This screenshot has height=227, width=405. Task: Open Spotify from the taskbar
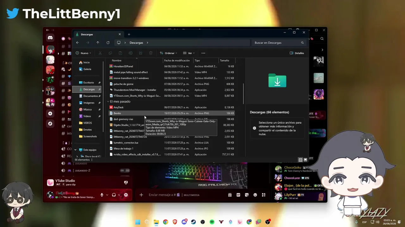212,222
